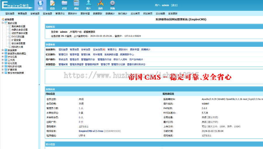
Task: Click 签发信息(0) in the quick menu
Action: point(99,49)
